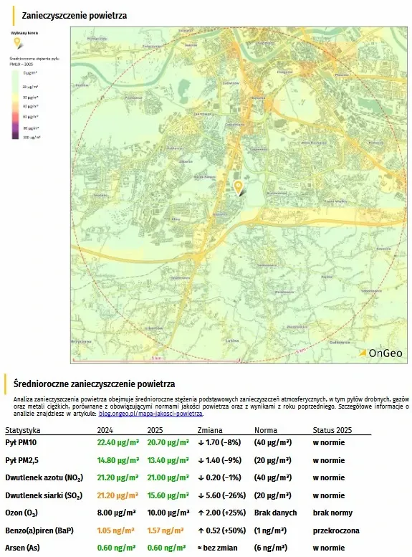Click the "Brzyczyna" place label on map
The height and width of the screenshot is (557, 412).
pos(82,341)
